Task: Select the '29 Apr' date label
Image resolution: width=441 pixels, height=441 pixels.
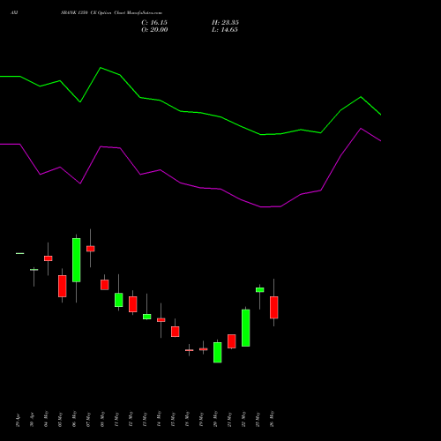Action: point(18,420)
